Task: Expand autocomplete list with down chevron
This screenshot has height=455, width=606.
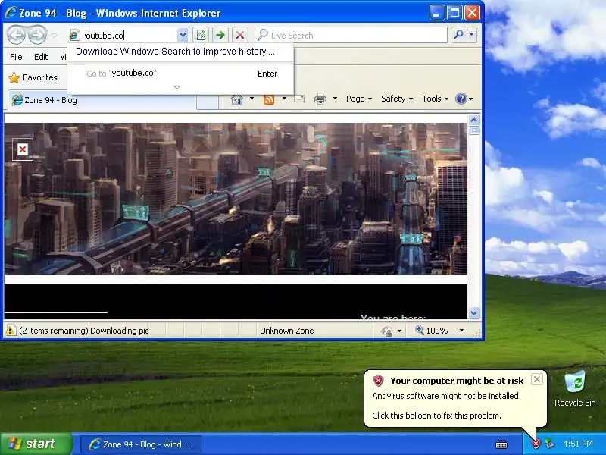Action: 176,87
